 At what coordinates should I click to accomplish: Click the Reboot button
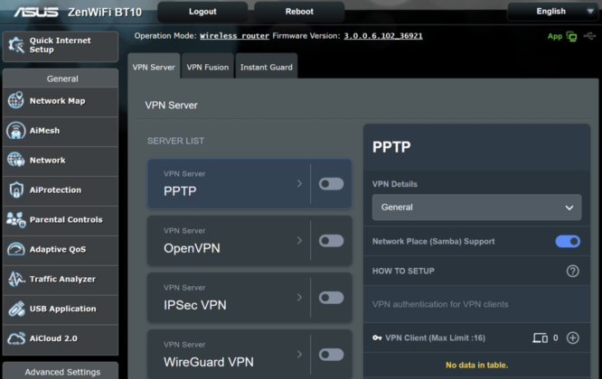coord(299,12)
